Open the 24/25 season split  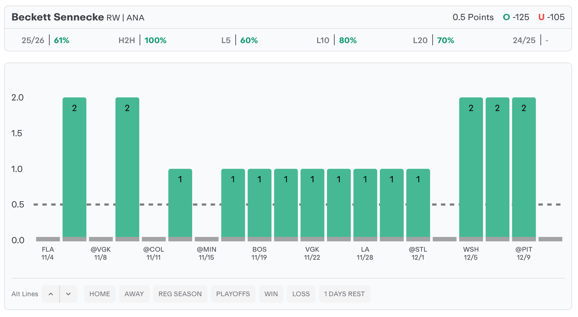(530, 40)
